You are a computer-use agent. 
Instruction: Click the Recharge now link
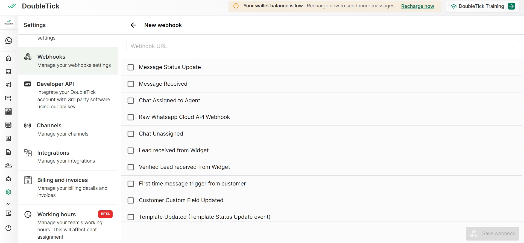coord(417,6)
